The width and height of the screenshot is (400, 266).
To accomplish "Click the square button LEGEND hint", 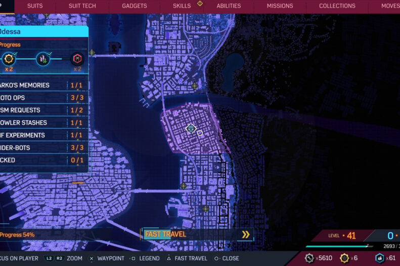I will (x=133, y=258).
